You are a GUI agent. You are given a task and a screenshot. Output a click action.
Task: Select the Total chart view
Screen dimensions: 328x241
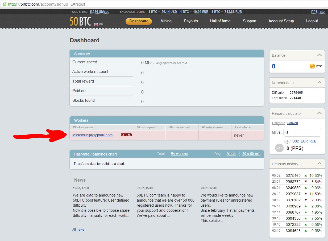[x=161, y=154]
